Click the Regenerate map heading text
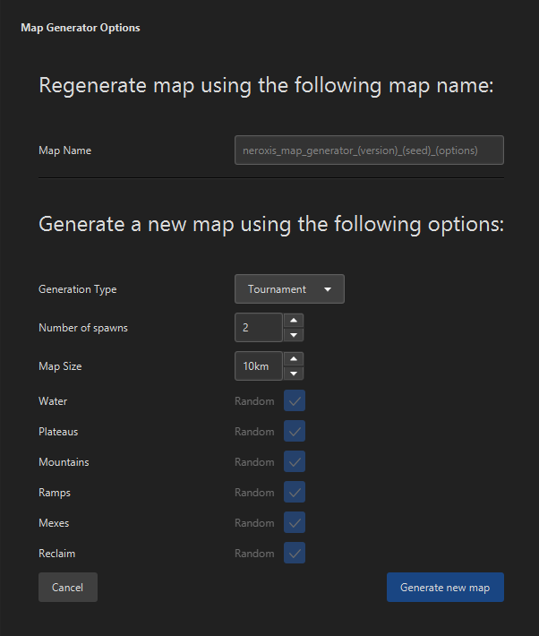Image resolution: width=539 pixels, height=636 pixels. pos(266,86)
